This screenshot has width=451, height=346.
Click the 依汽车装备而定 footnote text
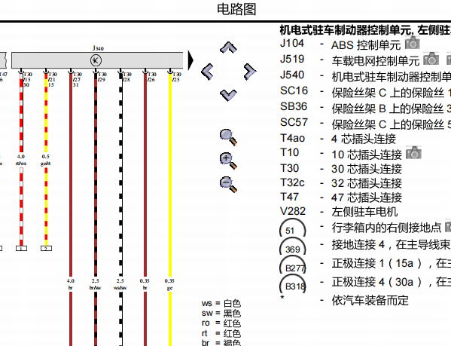click(x=370, y=300)
